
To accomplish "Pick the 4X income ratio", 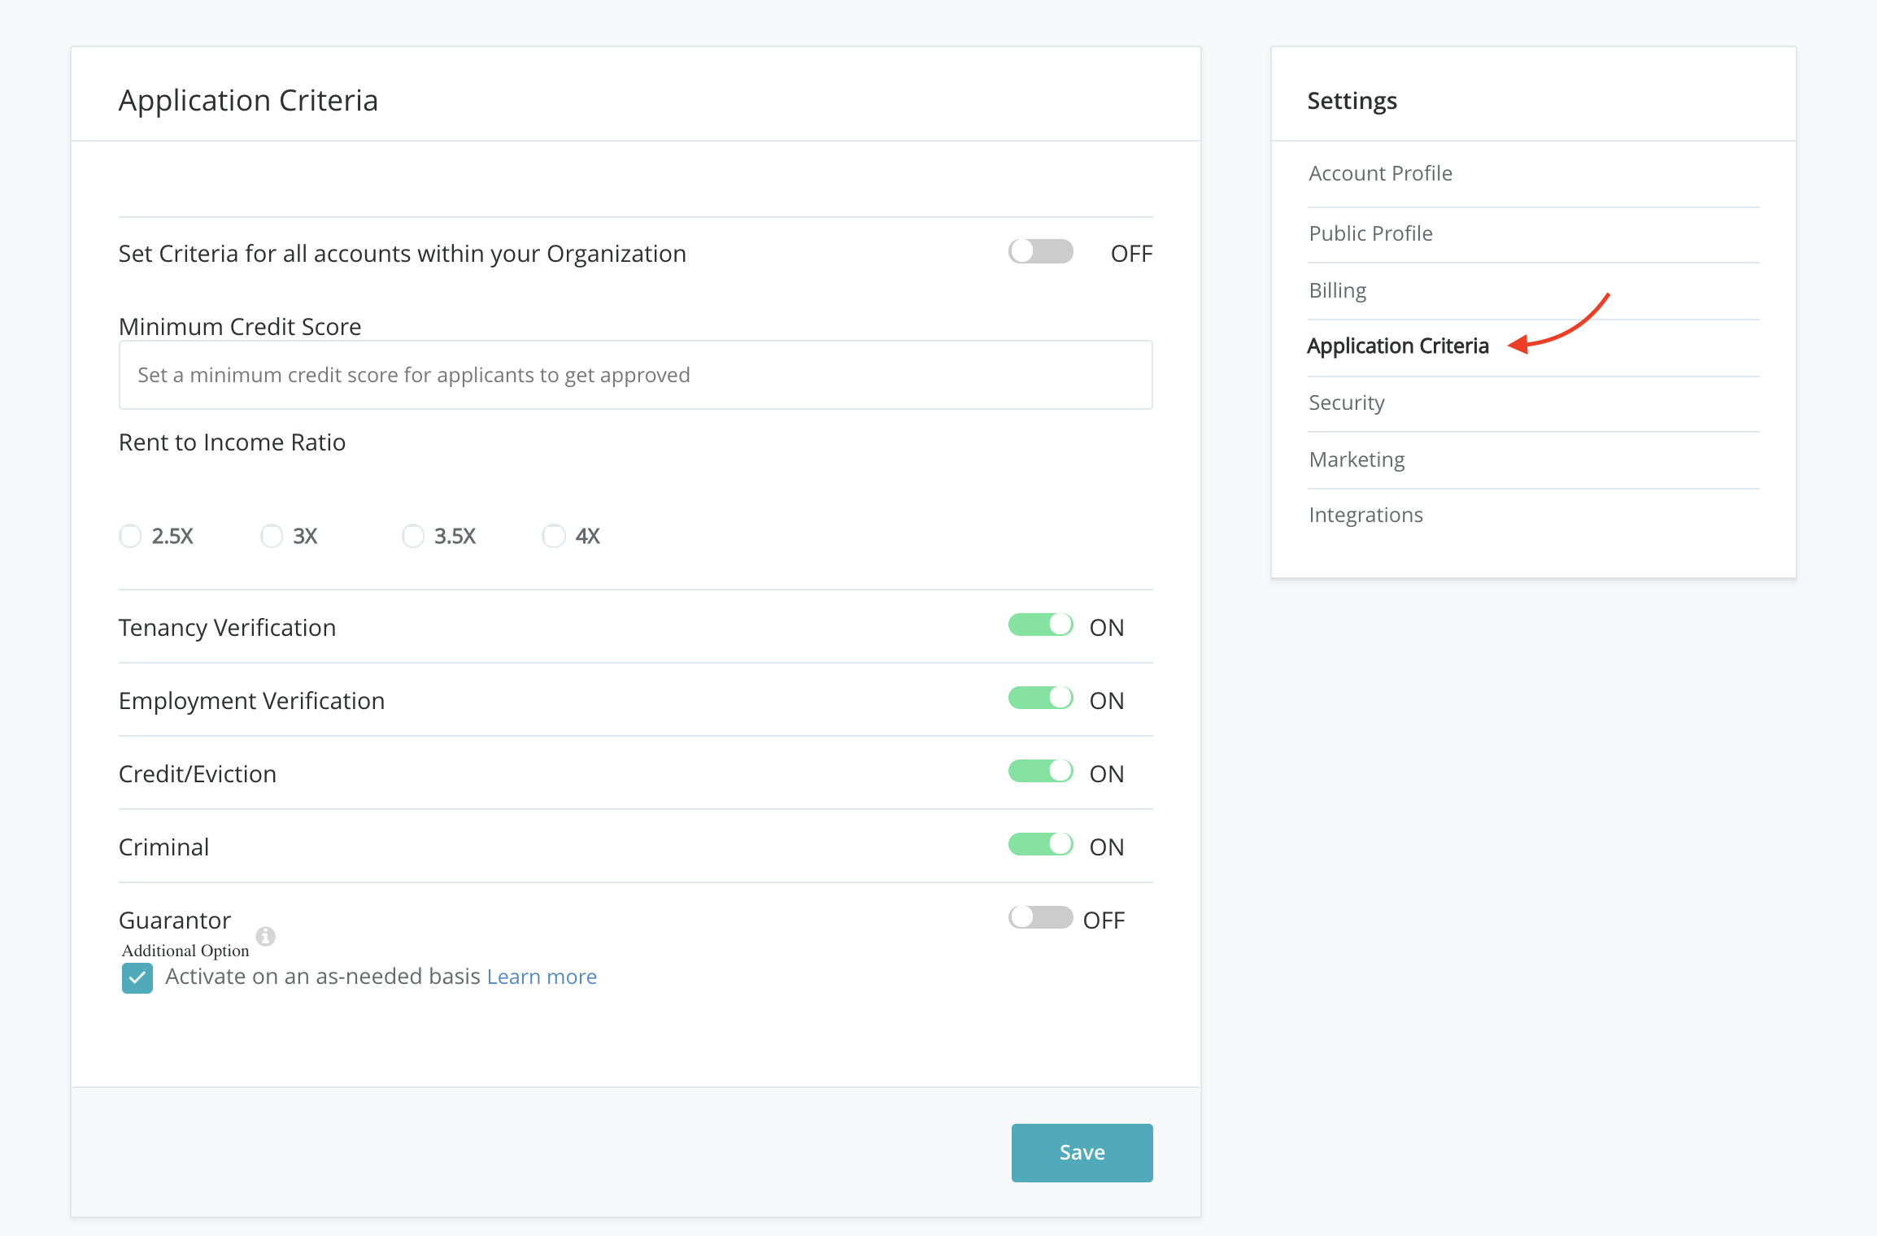I will [554, 537].
